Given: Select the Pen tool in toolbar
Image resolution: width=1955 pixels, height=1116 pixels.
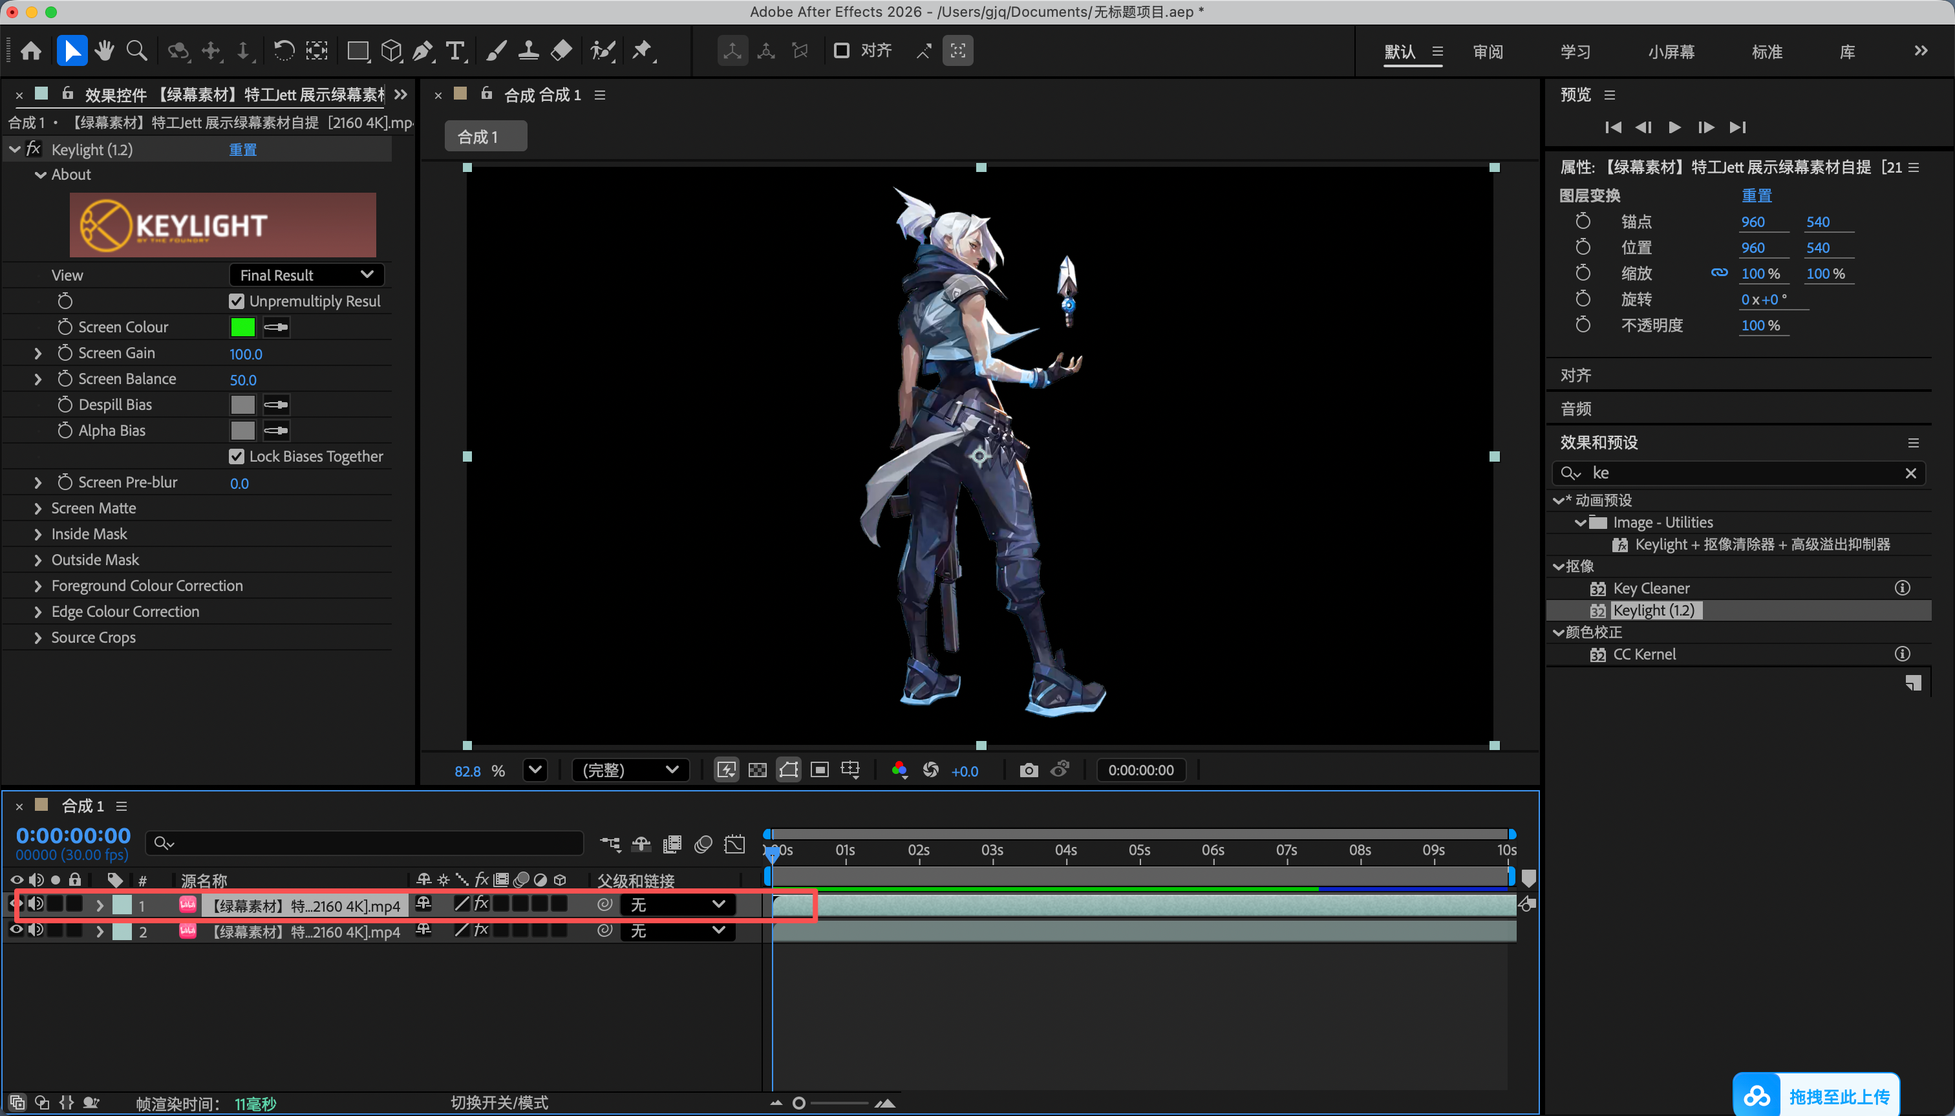Looking at the screenshot, I should click(x=422, y=51).
